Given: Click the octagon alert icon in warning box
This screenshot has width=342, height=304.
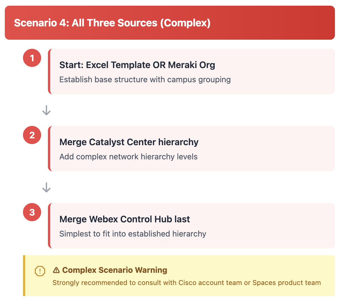Looking at the screenshot, I should (x=40, y=271).
